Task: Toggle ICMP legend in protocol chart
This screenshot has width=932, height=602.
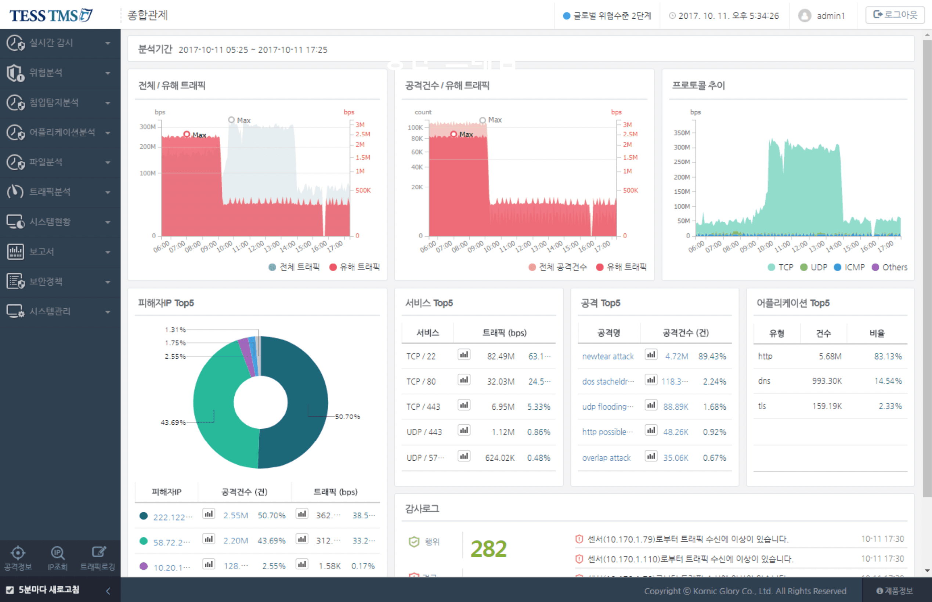Action: (x=849, y=267)
